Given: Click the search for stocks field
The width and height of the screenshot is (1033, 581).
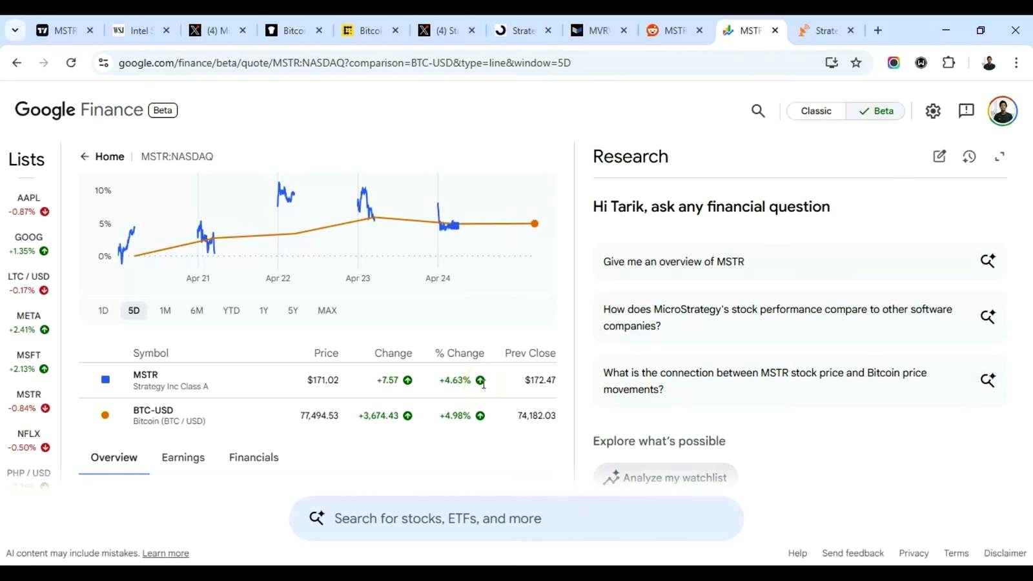Looking at the screenshot, I should point(516,518).
